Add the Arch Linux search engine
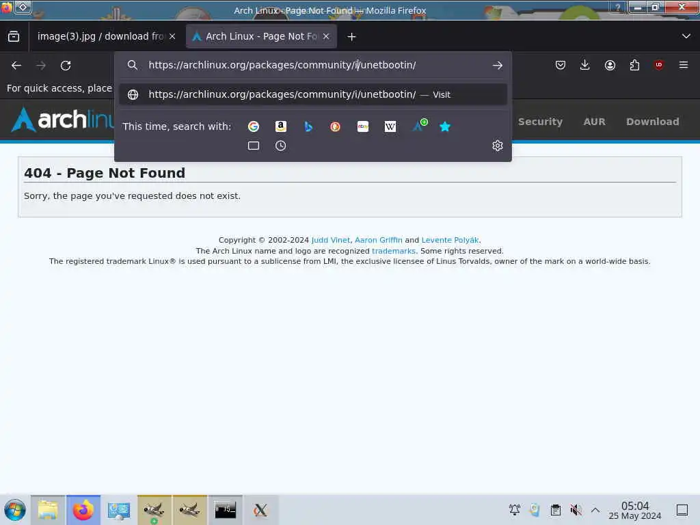700x525 pixels. (419, 126)
